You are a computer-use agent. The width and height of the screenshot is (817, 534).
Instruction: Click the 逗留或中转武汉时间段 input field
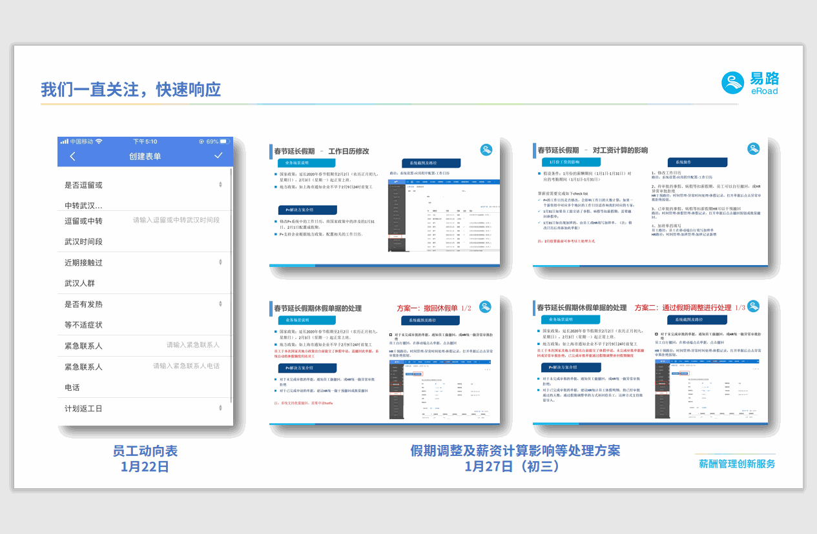pos(176,221)
